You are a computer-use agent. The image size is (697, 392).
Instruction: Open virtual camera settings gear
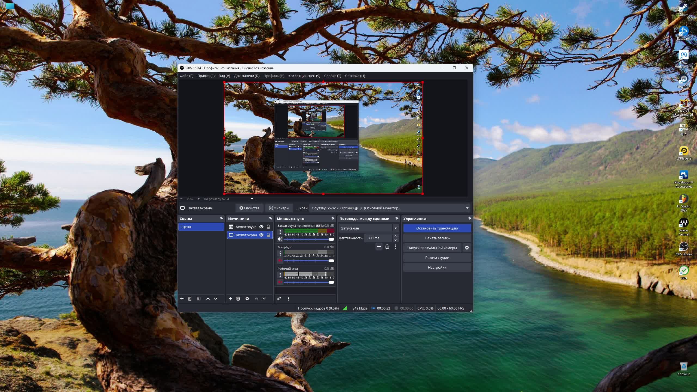coord(467,248)
